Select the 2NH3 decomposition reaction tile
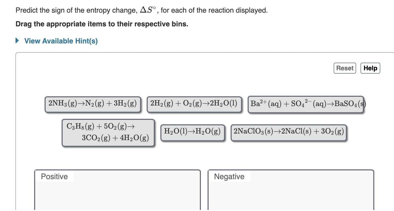Image resolution: width=394 pixels, height=211 pixels. 92,104
